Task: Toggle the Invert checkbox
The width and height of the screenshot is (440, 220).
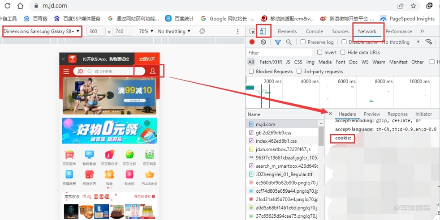Action: [x=320, y=52]
